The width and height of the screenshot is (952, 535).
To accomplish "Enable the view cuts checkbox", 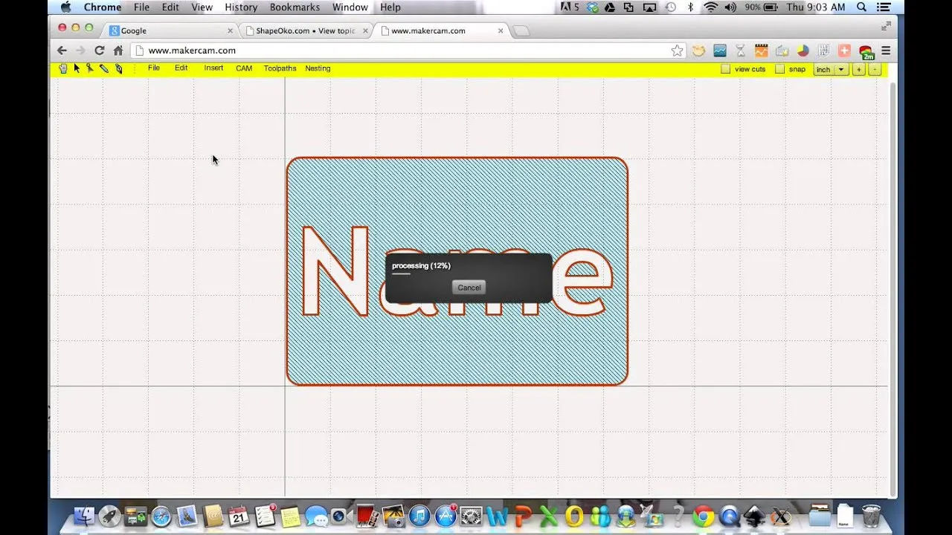I will (725, 69).
